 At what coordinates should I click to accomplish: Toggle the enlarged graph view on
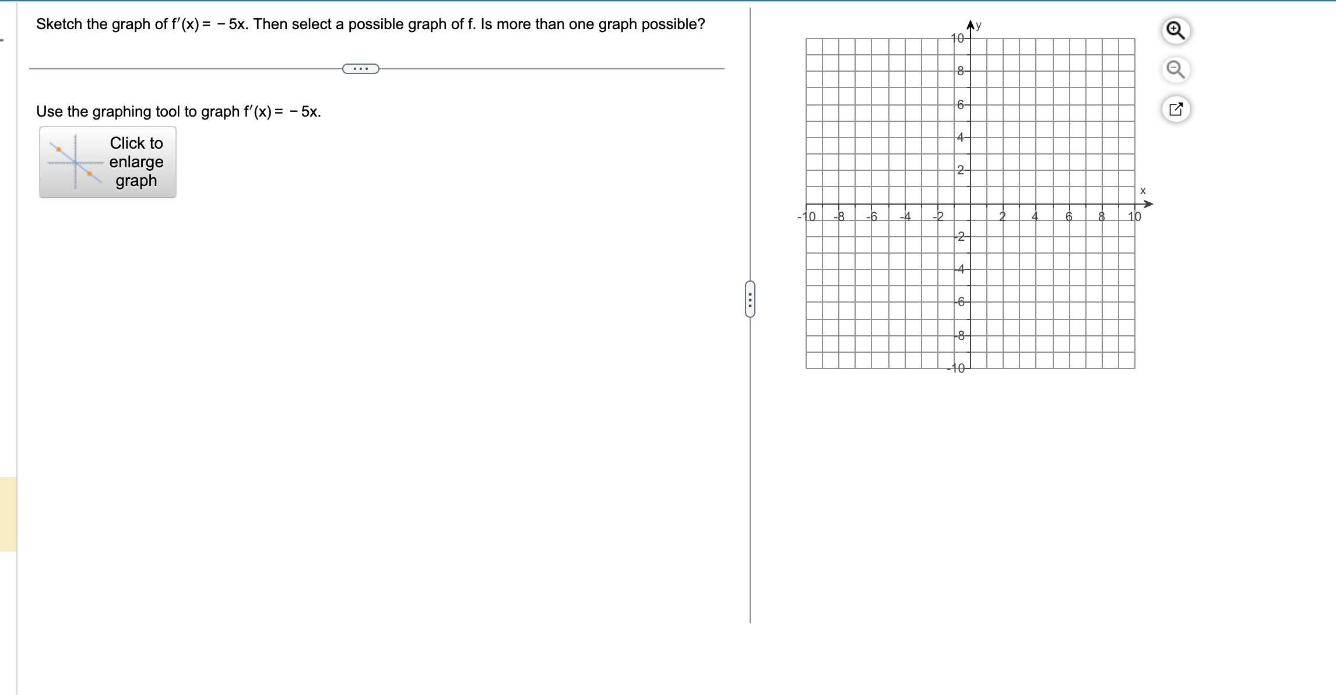tap(108, 162)
